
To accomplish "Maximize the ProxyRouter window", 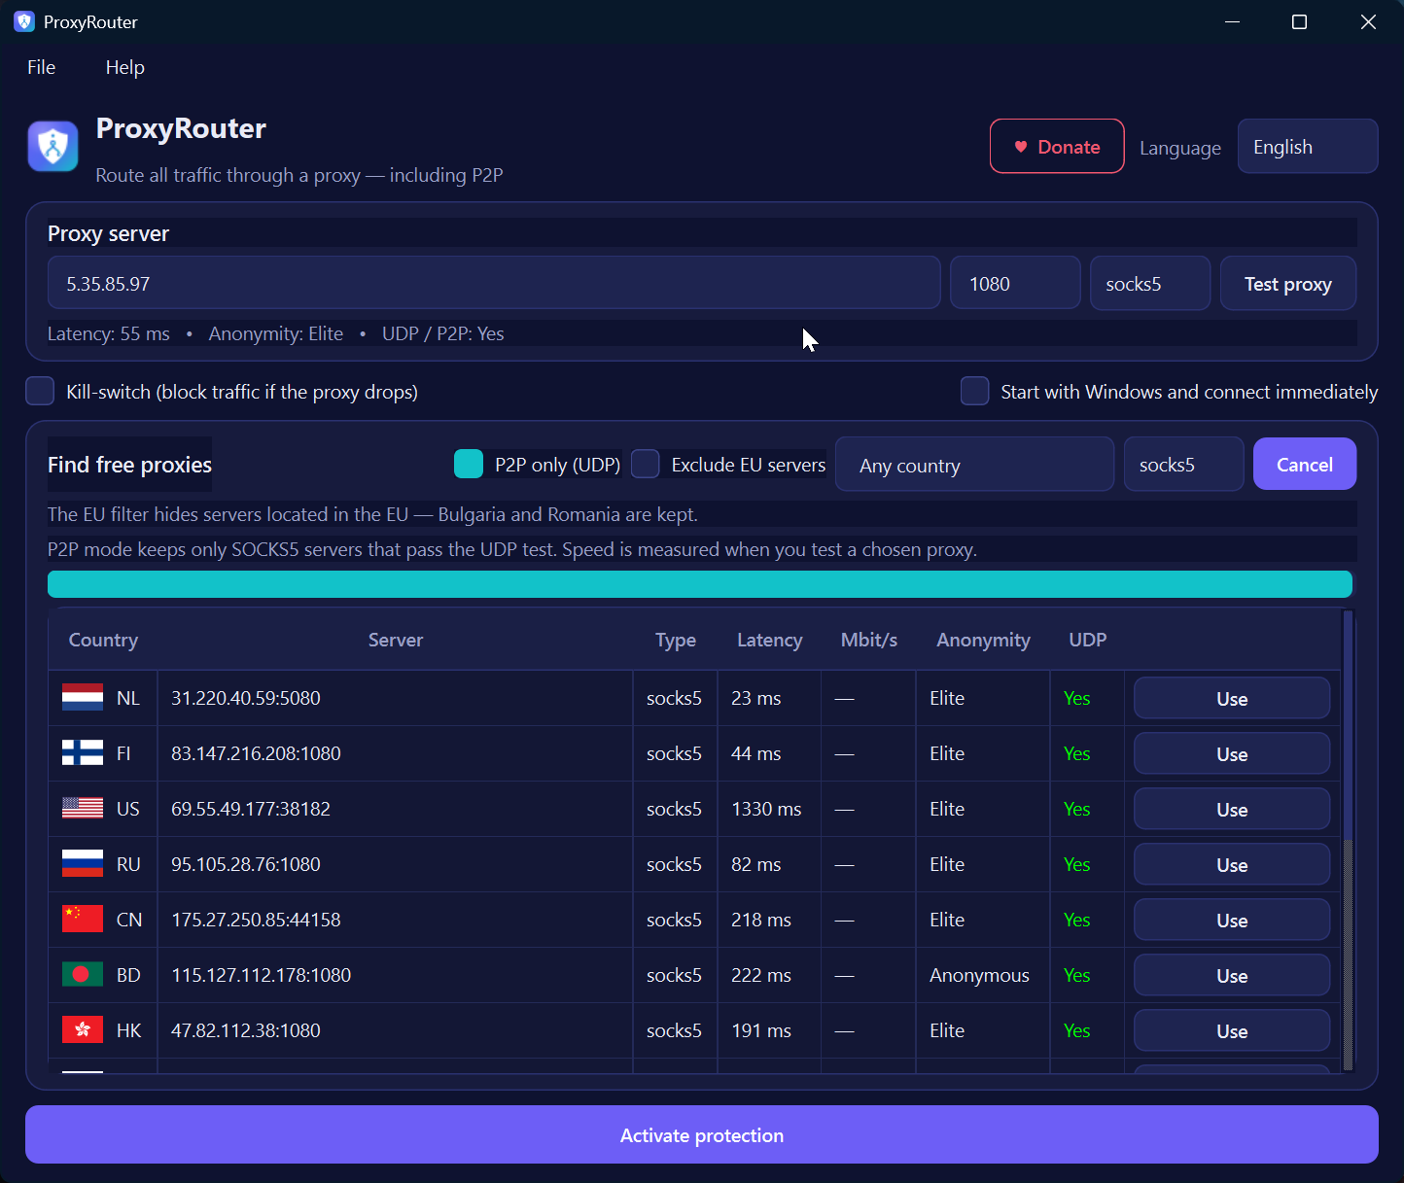I will pyautogui.click(x=1299, y=21).
